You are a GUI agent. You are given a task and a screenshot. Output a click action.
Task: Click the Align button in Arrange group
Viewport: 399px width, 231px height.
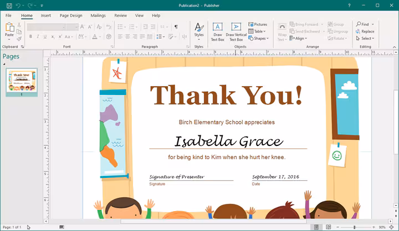pos(298,38)
